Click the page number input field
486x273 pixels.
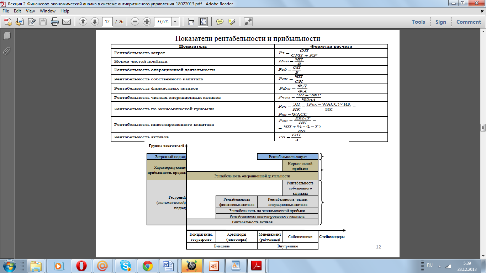click(x=107, y=22)
